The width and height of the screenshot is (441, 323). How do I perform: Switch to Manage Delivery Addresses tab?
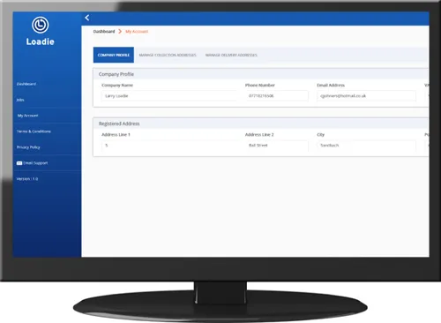click(x=231, y=55)
